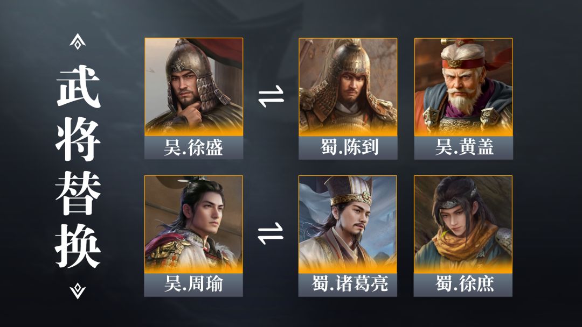Click the 蜀.徐庶 name label
This screenshot has width=582, height=327.
(x=463, y=285)
